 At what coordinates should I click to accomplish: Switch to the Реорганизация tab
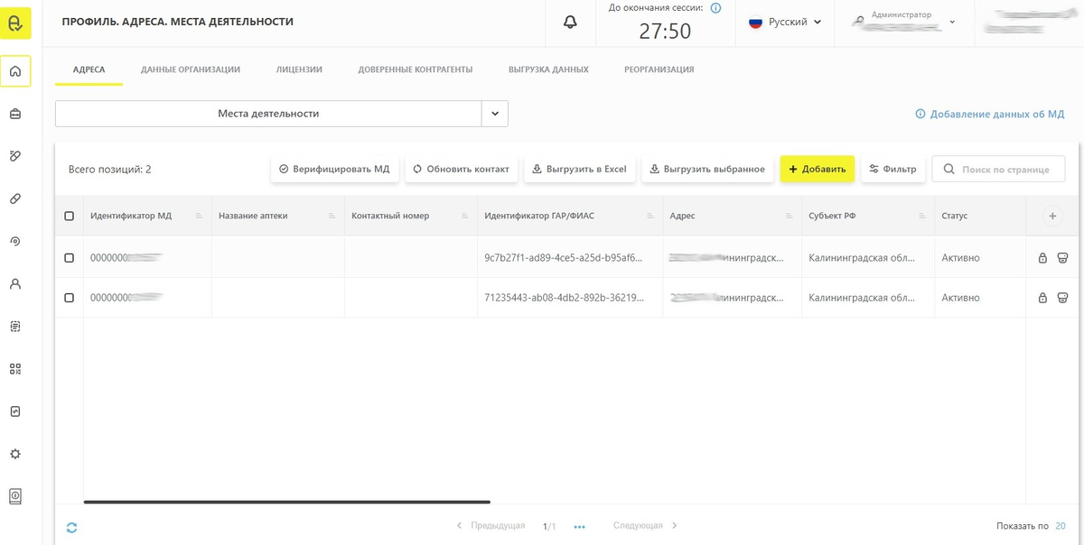tap(659, 69)
